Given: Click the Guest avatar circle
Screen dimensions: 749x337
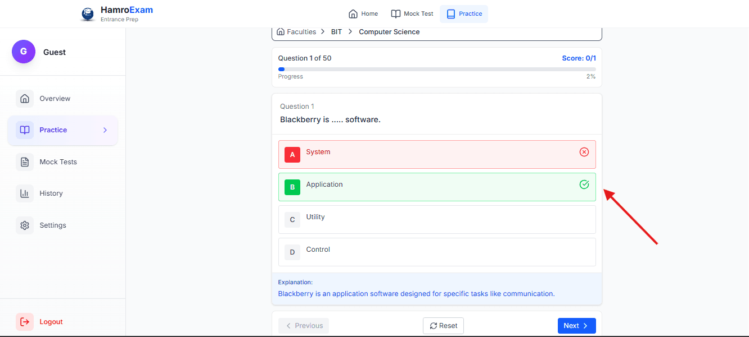Looking at the screenshot, I should [x=24, y=52].
